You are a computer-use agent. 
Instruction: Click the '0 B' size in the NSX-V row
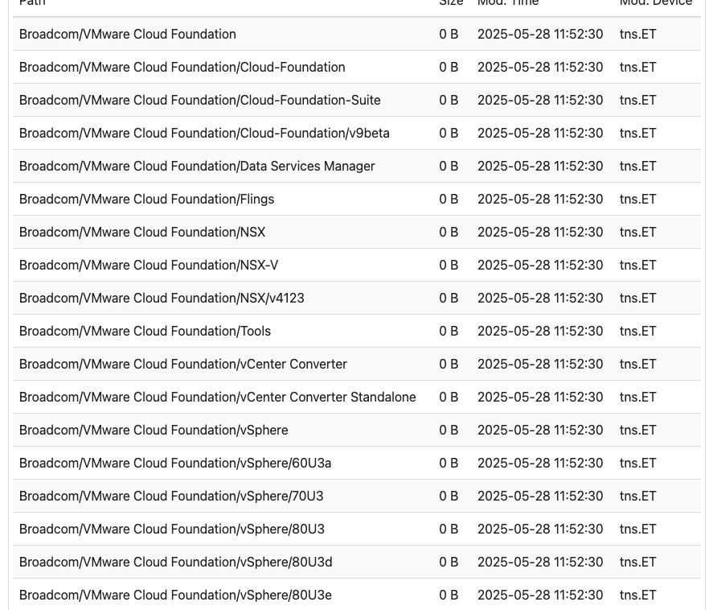click(449, 266)
